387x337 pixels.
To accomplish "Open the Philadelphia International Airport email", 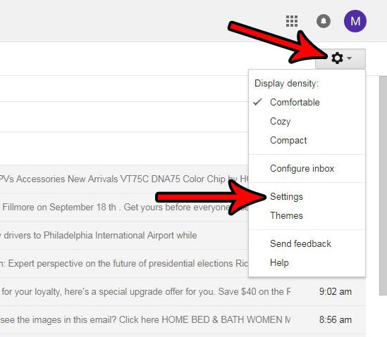I will [x=124, y=235].
